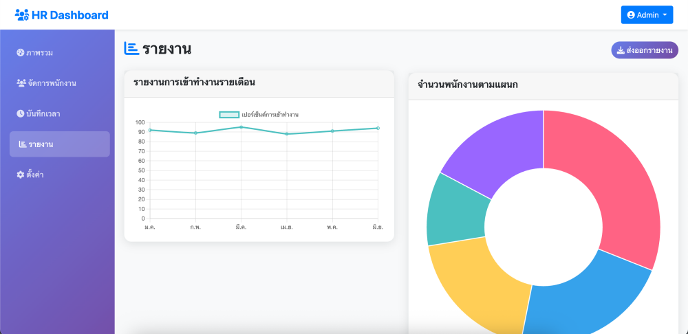Click the ม.ค. data point on line chart
This screenshot has height=334, width=688.
[150, 130]
